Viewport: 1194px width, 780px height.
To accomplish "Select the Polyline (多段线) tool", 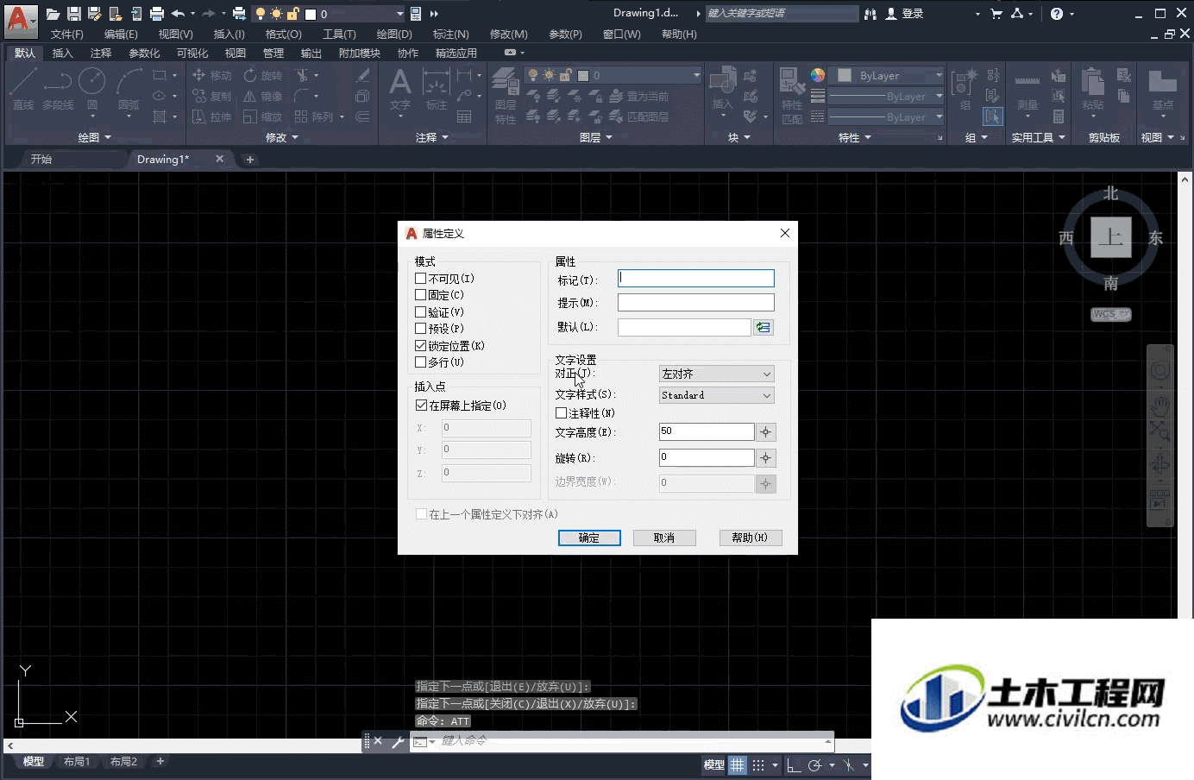I will [x=58, y=89].
